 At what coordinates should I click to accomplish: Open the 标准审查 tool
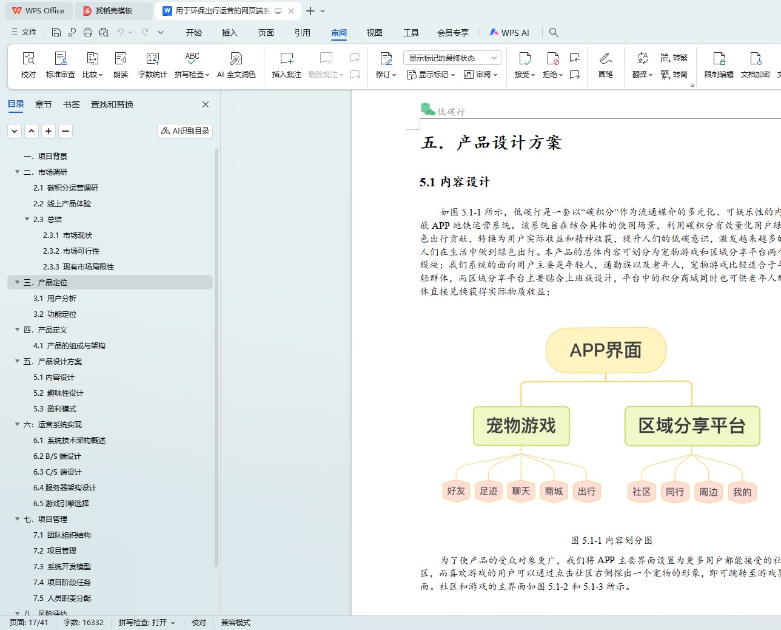coord(61,59)
